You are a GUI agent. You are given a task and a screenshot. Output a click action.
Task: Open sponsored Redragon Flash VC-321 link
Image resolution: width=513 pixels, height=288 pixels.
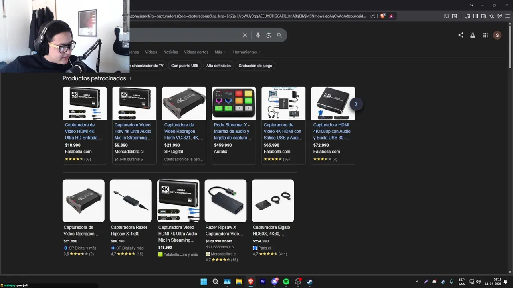tap(184, 131)
